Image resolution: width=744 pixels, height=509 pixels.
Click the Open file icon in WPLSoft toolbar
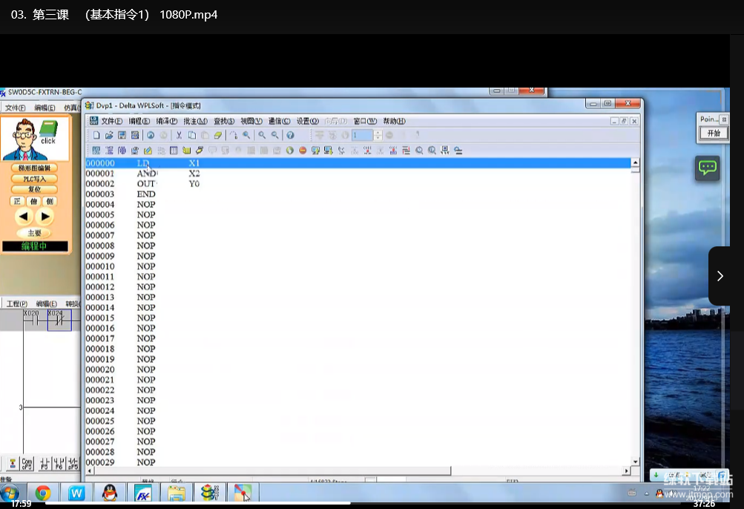[109, 135]
